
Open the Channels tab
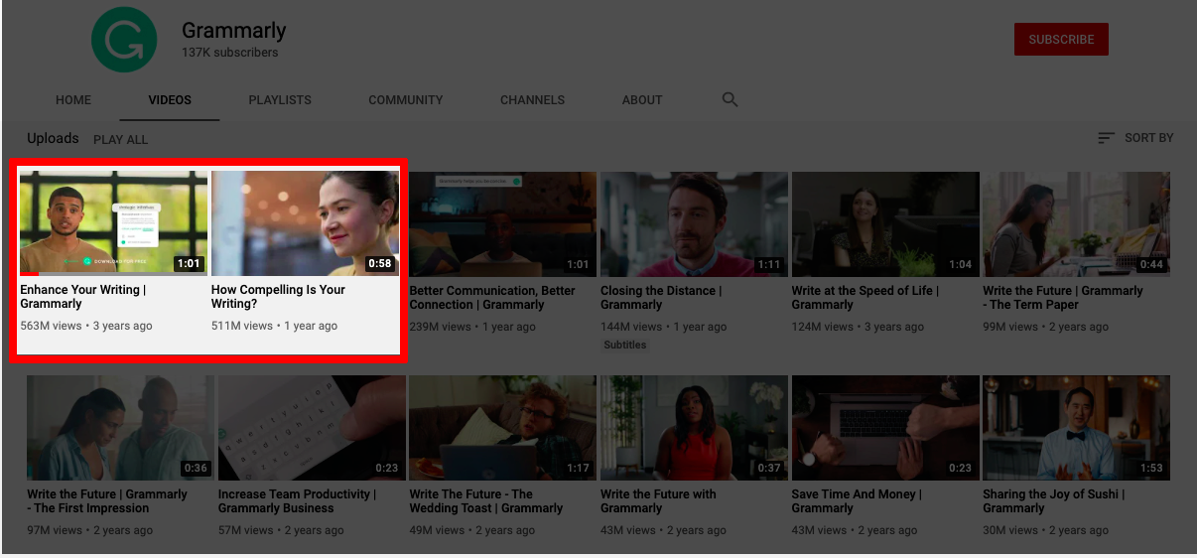pyautogui.click(x=532, y=100)
